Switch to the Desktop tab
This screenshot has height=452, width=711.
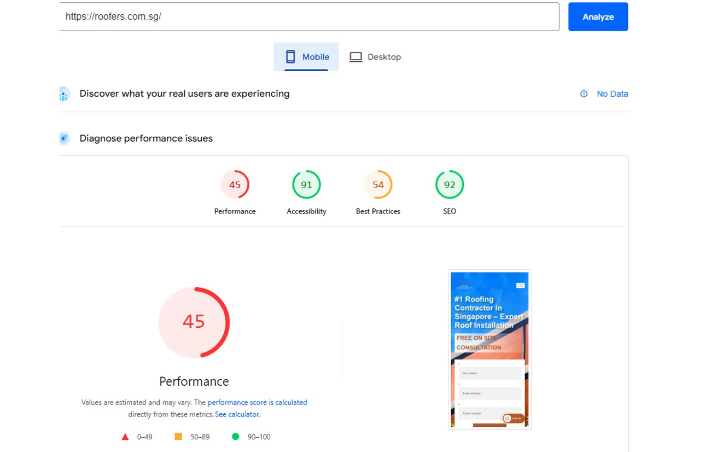[375, 57]
